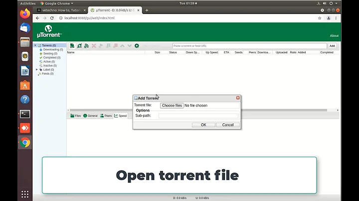Click the Add button beside URL field
The width and height of the screenshot is (359, 201).
(332, 46)
